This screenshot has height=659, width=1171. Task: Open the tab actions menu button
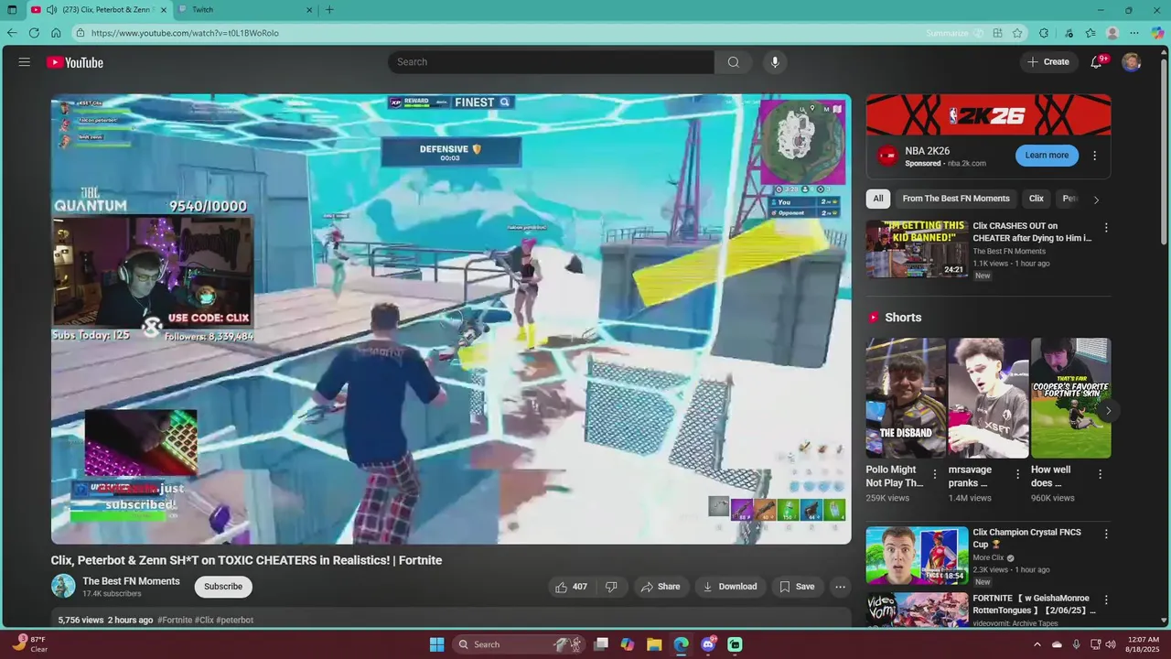click(x=12, y=10)
